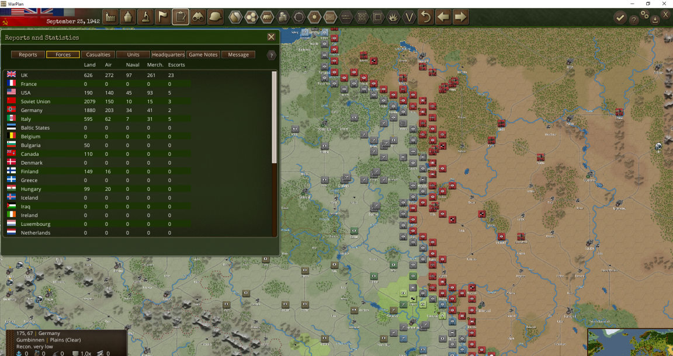
Task: Open the convoy ship screen
Action: [x=129, y=17]
